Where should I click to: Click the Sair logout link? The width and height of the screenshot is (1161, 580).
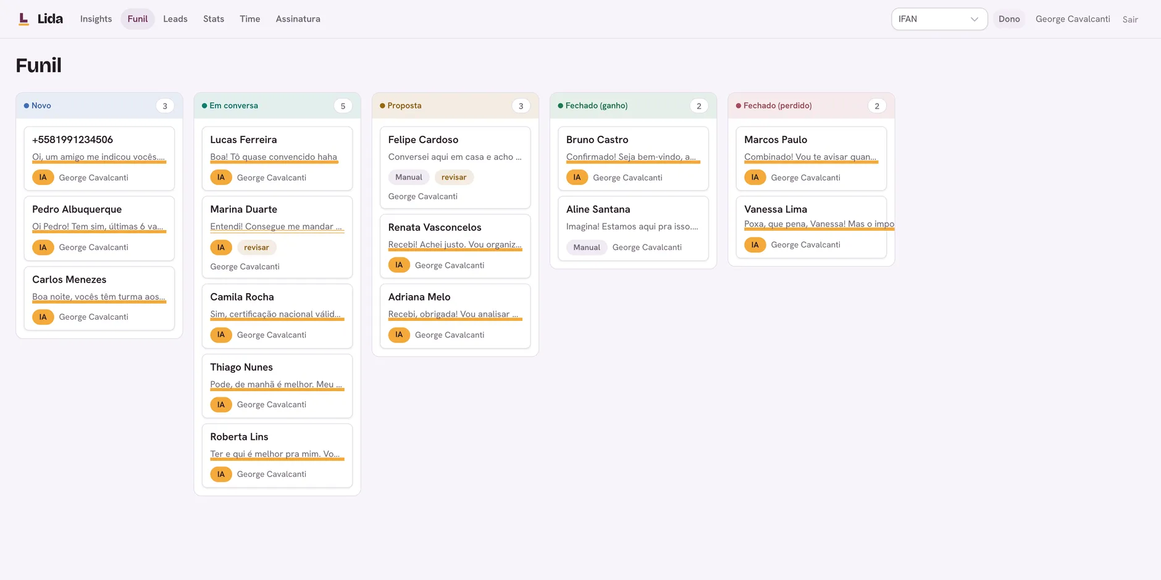coord(1130,20)
